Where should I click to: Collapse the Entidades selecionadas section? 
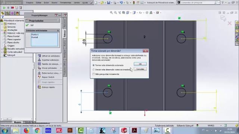[58, 31]
